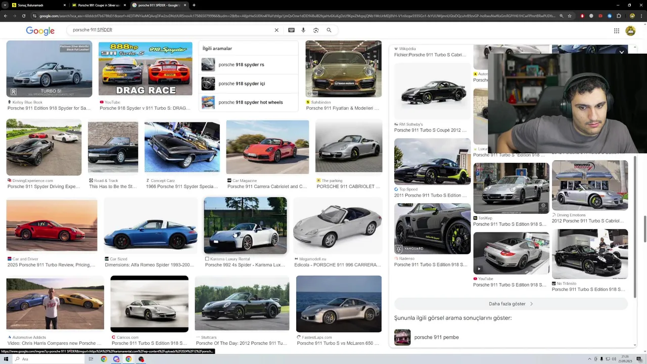
Task: Open the Chrome extensions puzzle icon
Action: coord(619,16)
